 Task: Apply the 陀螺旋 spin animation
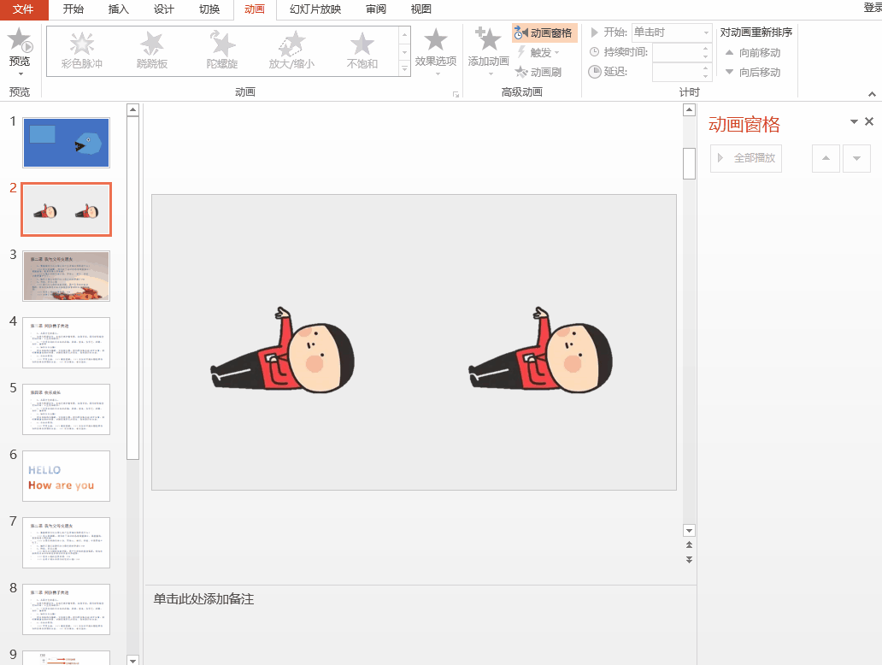221,50
